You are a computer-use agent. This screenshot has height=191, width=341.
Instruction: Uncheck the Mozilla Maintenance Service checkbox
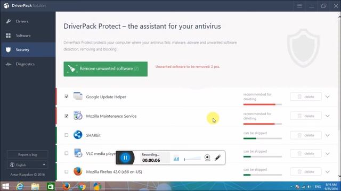(x=67, y=116)
